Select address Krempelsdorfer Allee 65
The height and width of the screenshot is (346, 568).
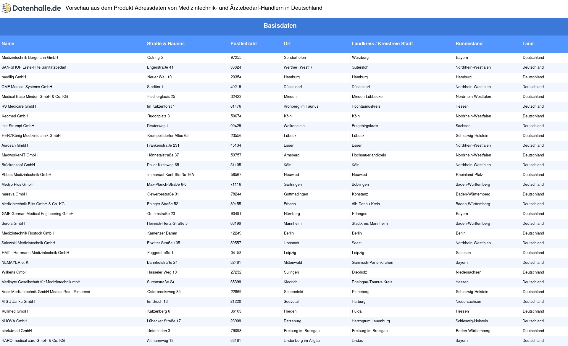point(168,136)
